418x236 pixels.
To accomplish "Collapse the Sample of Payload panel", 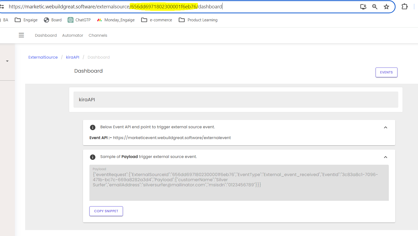I will 386,157.
